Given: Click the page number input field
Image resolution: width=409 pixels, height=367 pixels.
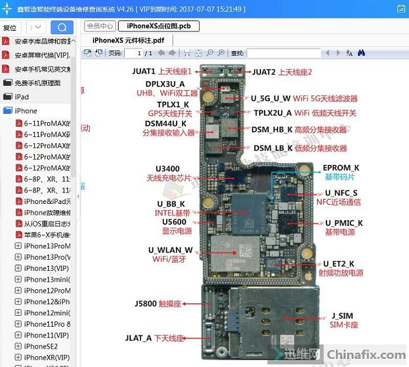Looking at the screenshot, I should point(138,53).
